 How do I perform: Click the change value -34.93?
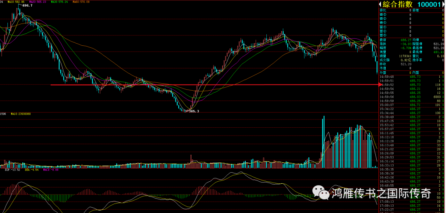coord(406,44)
